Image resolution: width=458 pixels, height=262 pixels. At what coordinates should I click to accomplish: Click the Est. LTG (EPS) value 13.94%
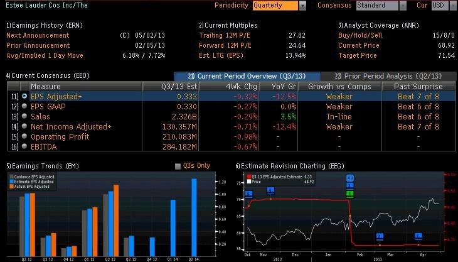coord(296,55)
